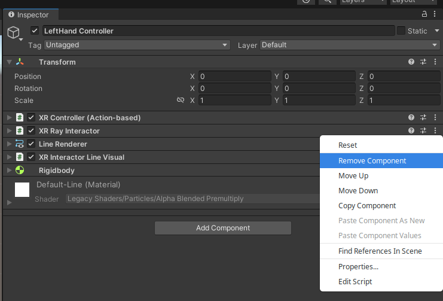Open the Tag dropdown showing Untagged
The width and height of the screenshot is (443, 301).
tap(137, 45)
